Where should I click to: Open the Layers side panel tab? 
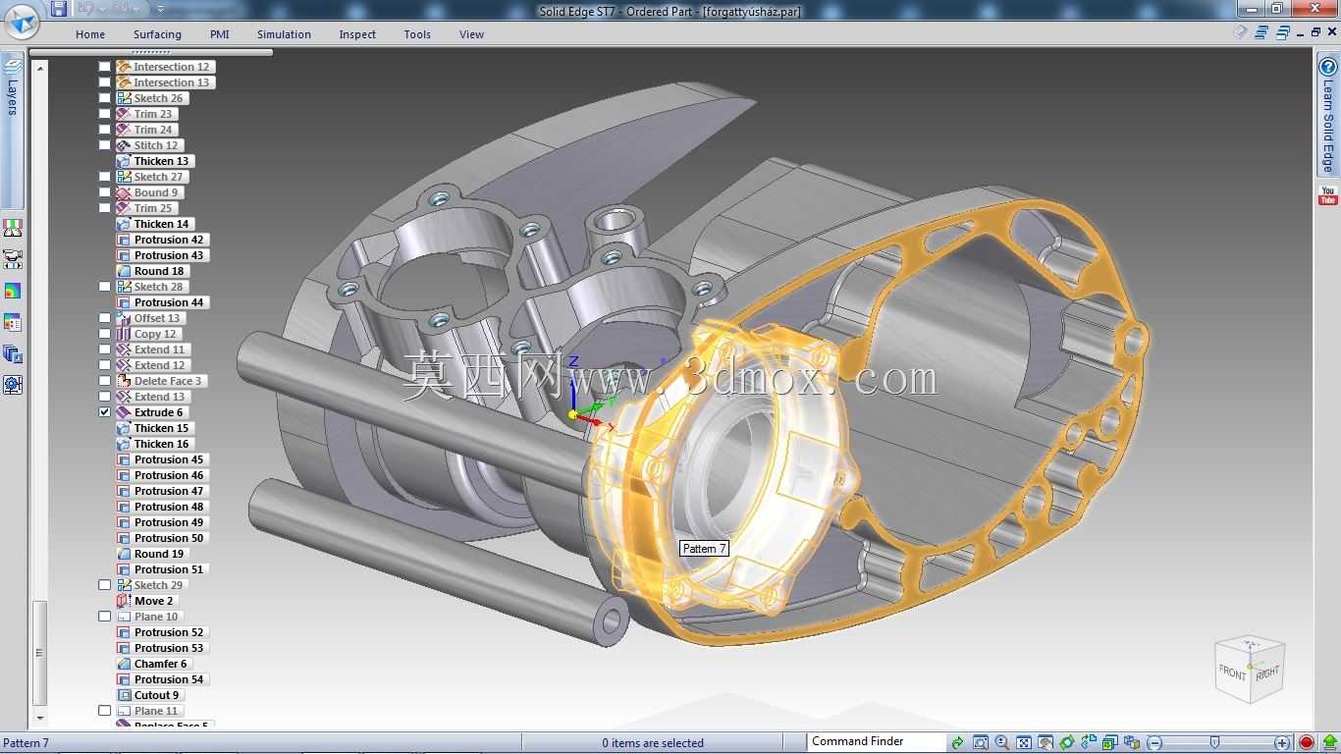click(12, 130)
